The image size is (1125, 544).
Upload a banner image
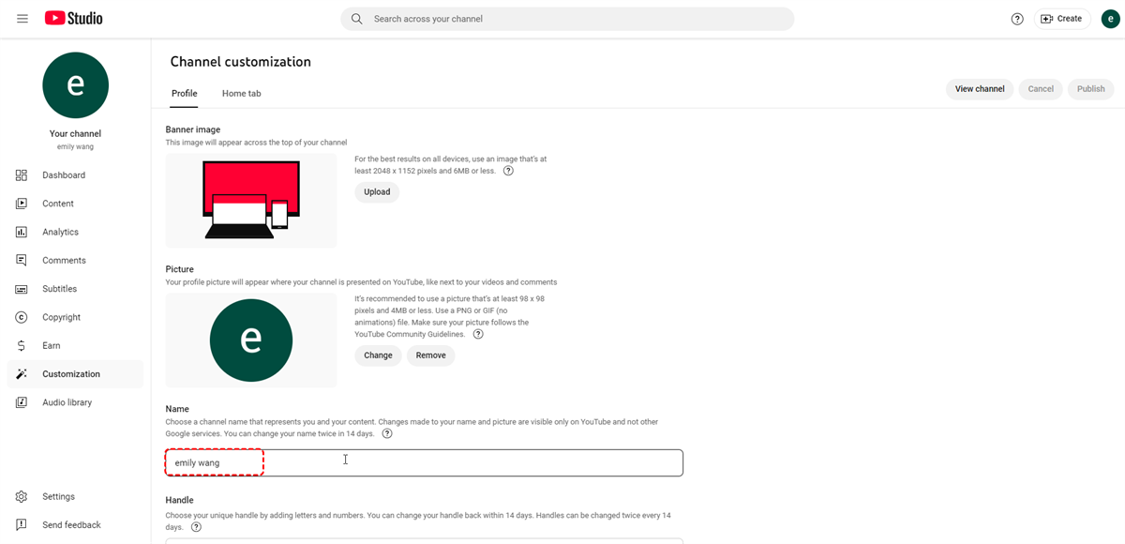click(377, 192)
